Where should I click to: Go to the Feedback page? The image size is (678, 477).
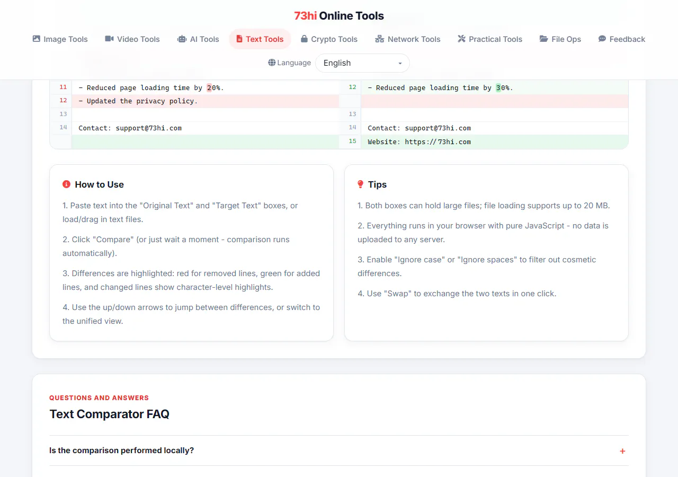(621, 39)
